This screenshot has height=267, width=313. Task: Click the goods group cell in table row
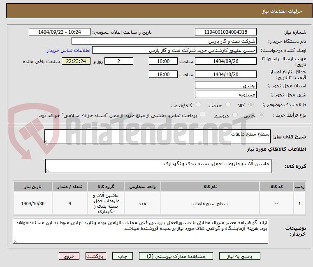106,204
